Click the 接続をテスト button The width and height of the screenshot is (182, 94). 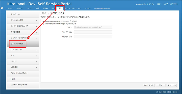click(149, 85)
